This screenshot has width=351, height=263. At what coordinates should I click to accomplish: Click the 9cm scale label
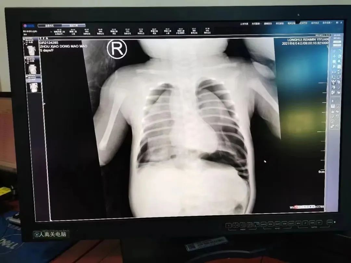click(x=321, y=172)
